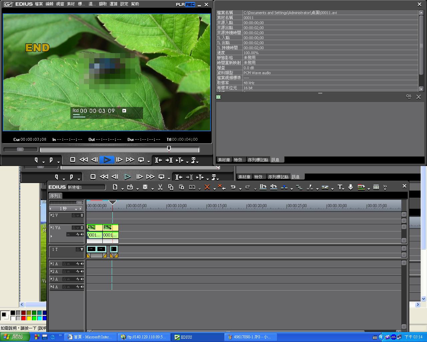427x342 pixels.
Task: Toggle speaker mute on the 2 A track
Action: [x=82, y=272]
